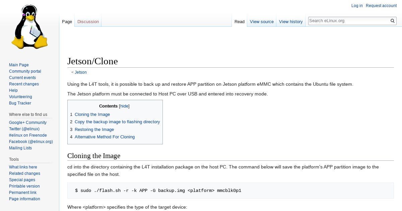The height and width of the screenshot is (211, 402).
Task: Select the Read tab
Action: pyautogui.click(x=240, y=21)
